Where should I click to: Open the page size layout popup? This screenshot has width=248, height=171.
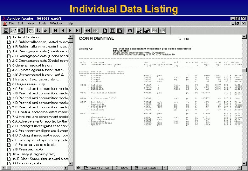point(147,168)
